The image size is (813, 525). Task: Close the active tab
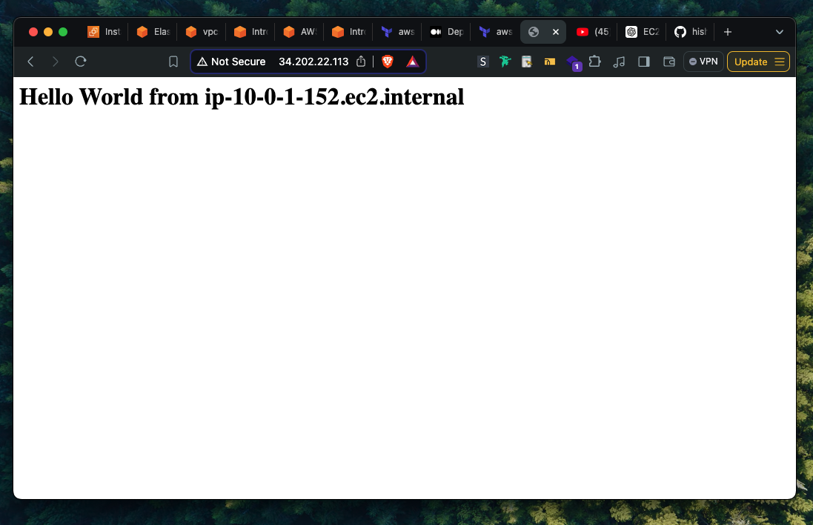(x=555, y=32)
